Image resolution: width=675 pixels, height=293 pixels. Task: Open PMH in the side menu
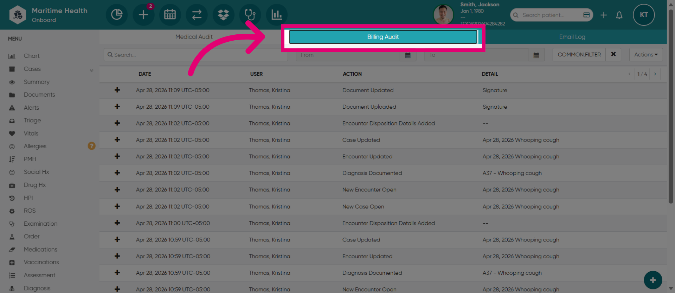30,159
